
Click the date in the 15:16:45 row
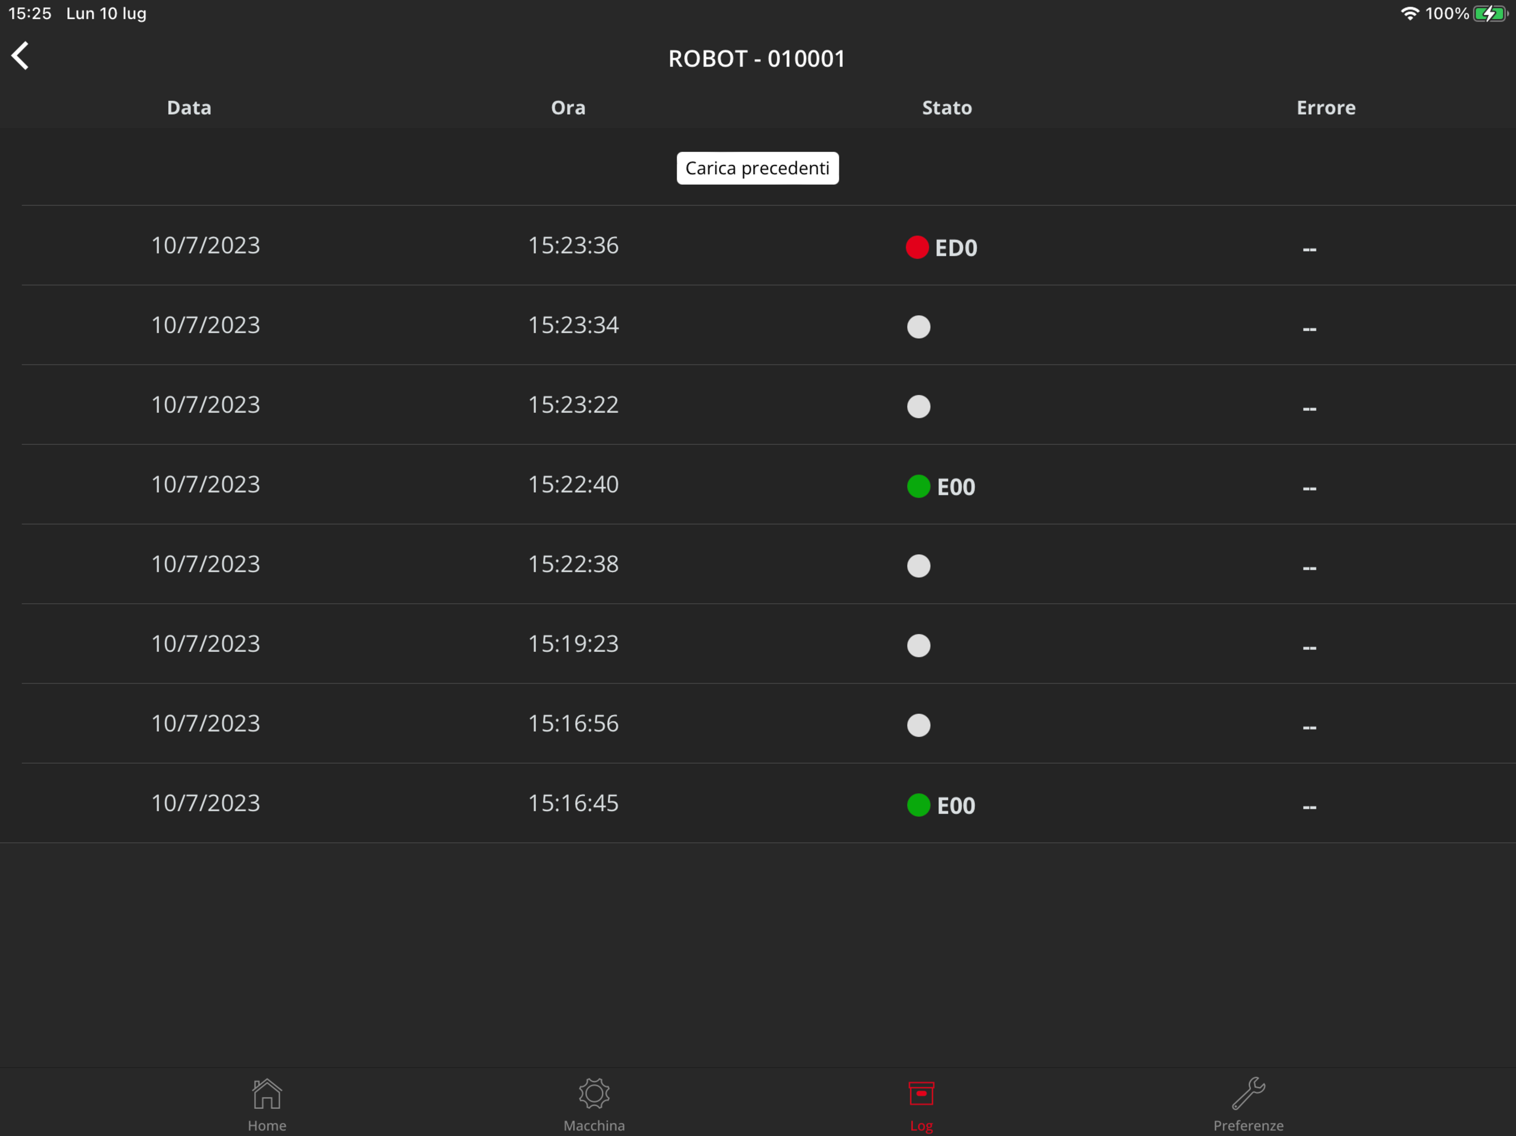[206, 803]
